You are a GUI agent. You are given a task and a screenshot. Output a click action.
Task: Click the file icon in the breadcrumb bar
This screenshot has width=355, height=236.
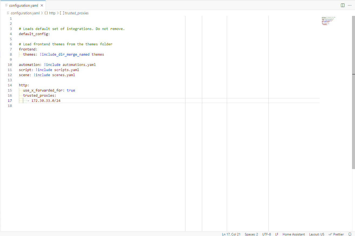8,13
